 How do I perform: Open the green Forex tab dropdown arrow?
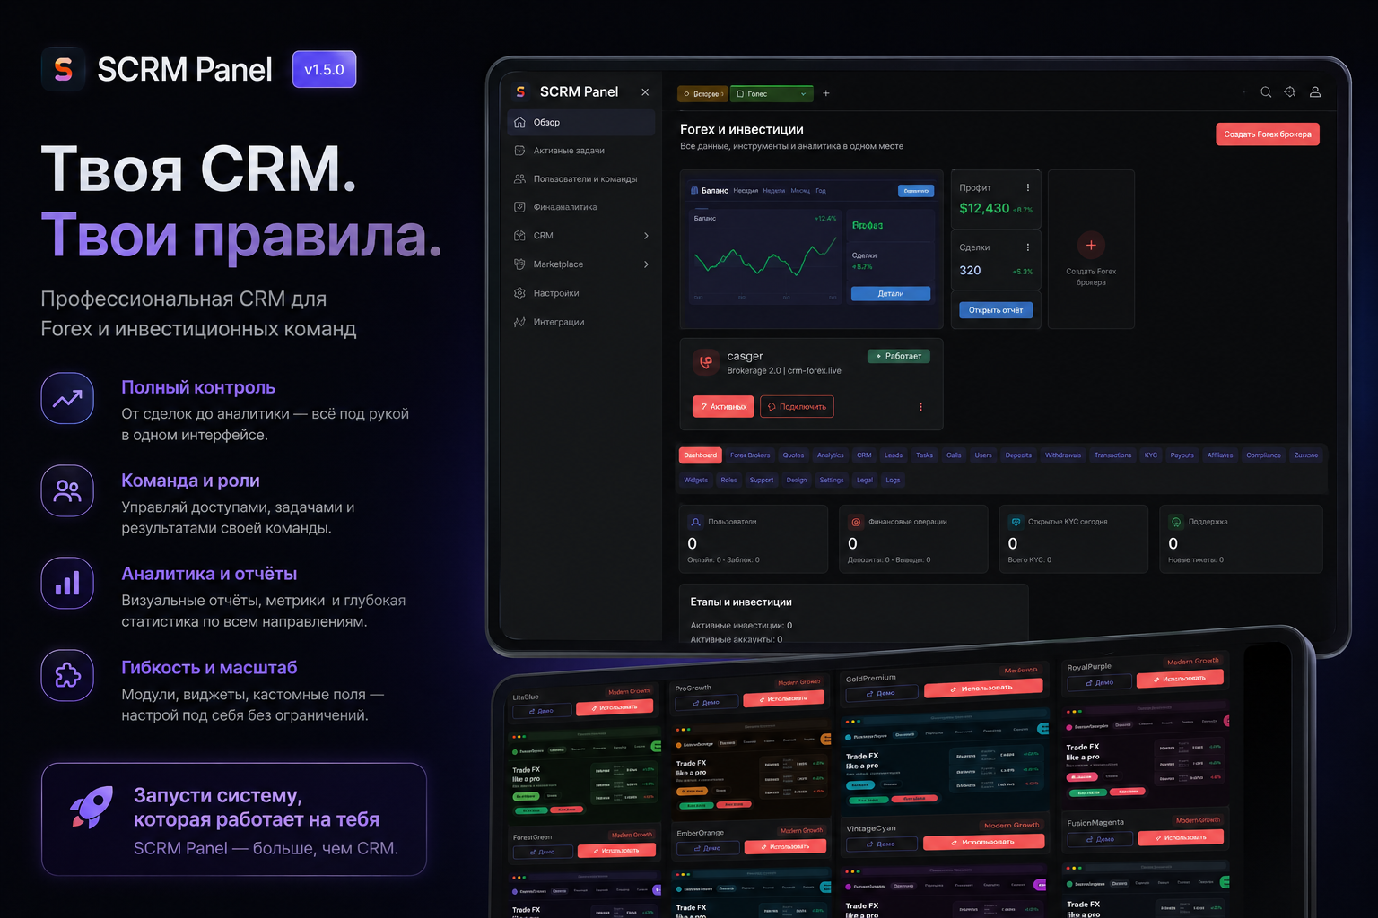(x=803, y=94)
